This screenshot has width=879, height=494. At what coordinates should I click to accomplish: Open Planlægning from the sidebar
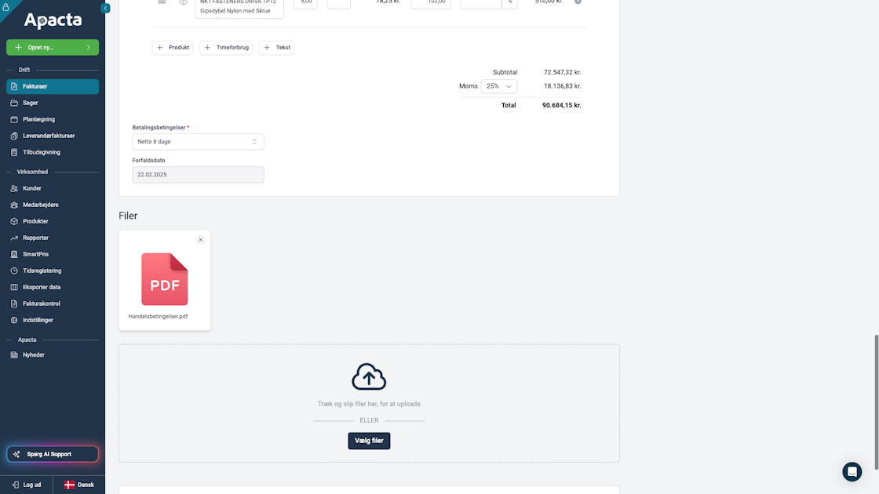pyautogui.click(x=38, y=119)
